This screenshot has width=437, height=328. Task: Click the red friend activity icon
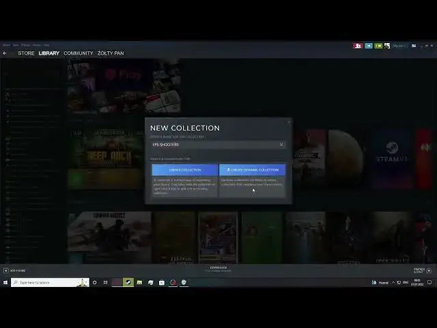point(358,46)
